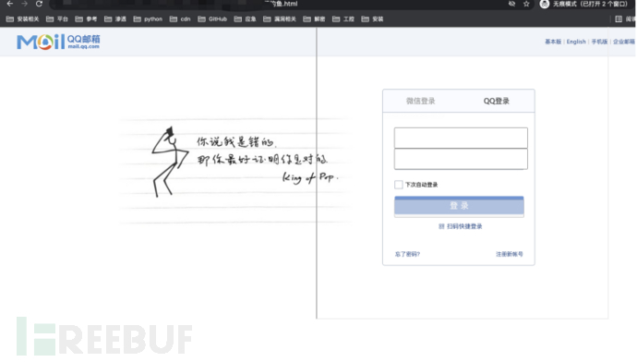Click the blue 登录 button
This screenshot has width=637, height=362.
459,206
